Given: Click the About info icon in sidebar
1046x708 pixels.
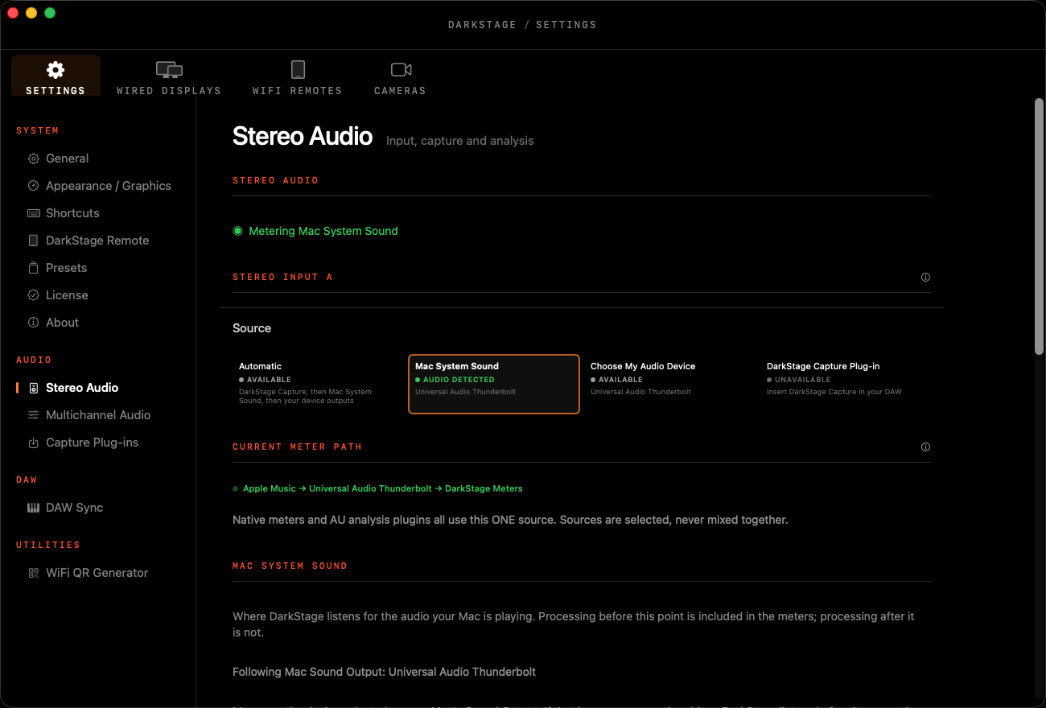Looking at the screenshot, I should pos(33,323).
